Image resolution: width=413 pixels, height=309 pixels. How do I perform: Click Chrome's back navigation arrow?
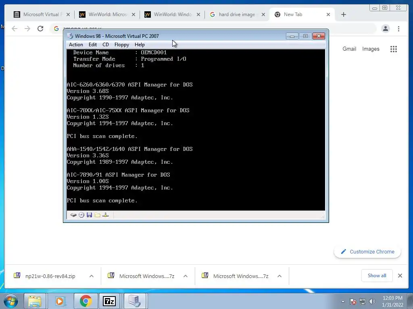coord(15,29)
